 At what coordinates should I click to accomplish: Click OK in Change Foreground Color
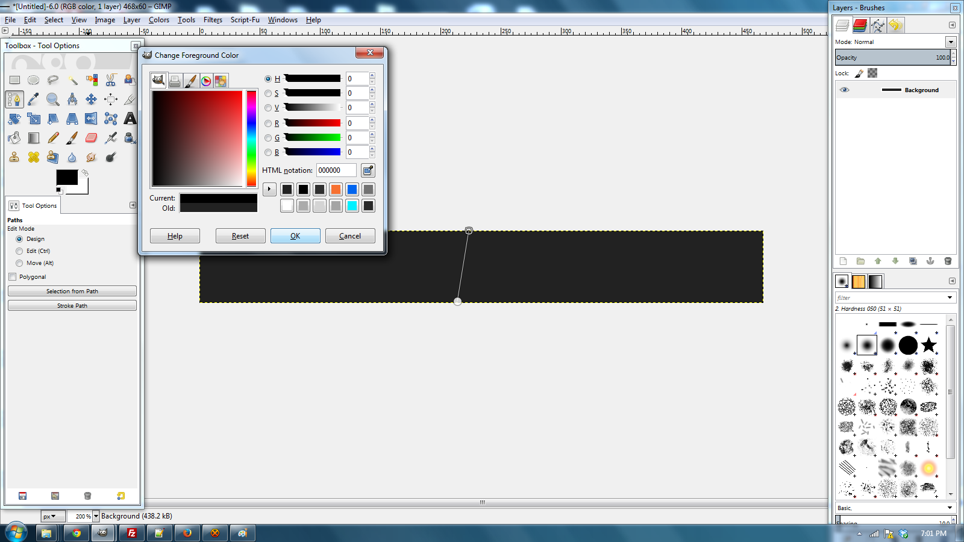pos(295,236)
